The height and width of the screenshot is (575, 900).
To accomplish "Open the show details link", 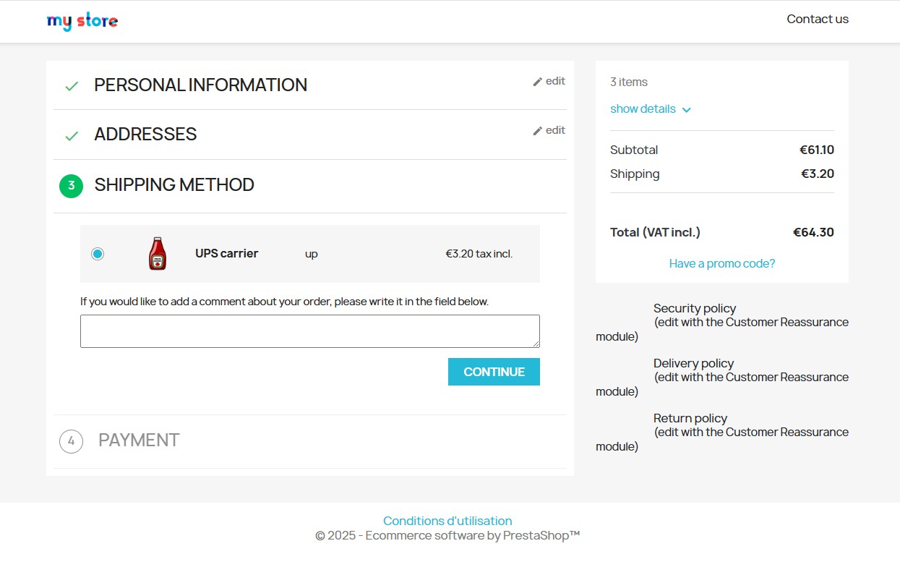I will pyautogui.click(x=643, y=109).
